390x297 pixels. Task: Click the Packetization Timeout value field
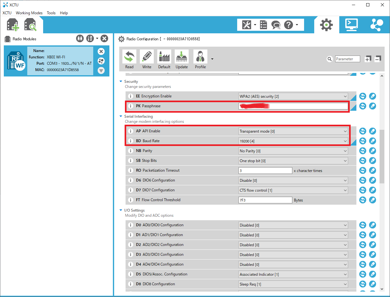265,170
